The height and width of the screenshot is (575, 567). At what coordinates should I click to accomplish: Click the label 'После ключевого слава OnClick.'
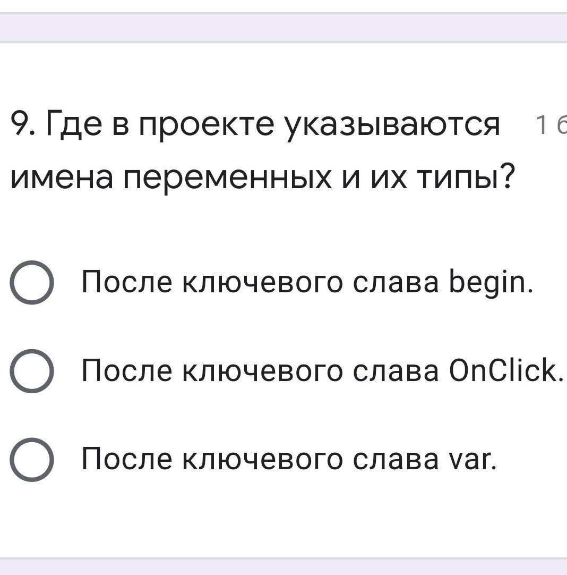[322, 371]
